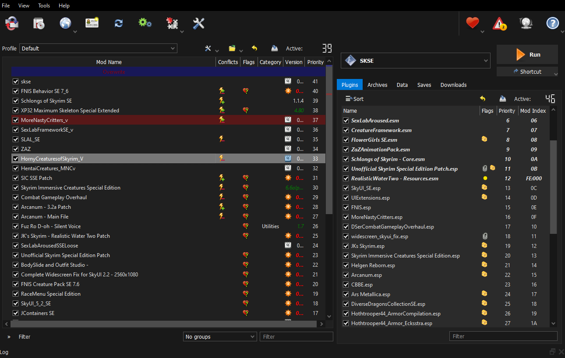The image size is (565, 358).
Task: Click conflict lightning icon for SLAL_SE
Action: 222,139
